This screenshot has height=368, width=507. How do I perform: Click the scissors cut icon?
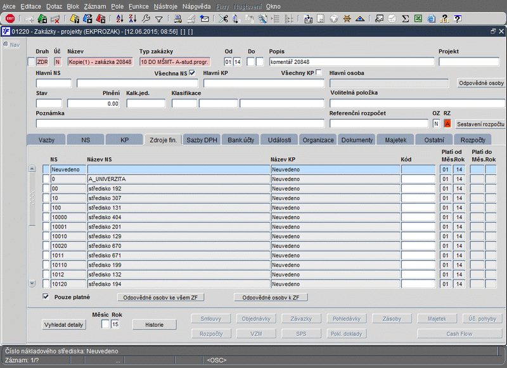[x=222, y=19]
